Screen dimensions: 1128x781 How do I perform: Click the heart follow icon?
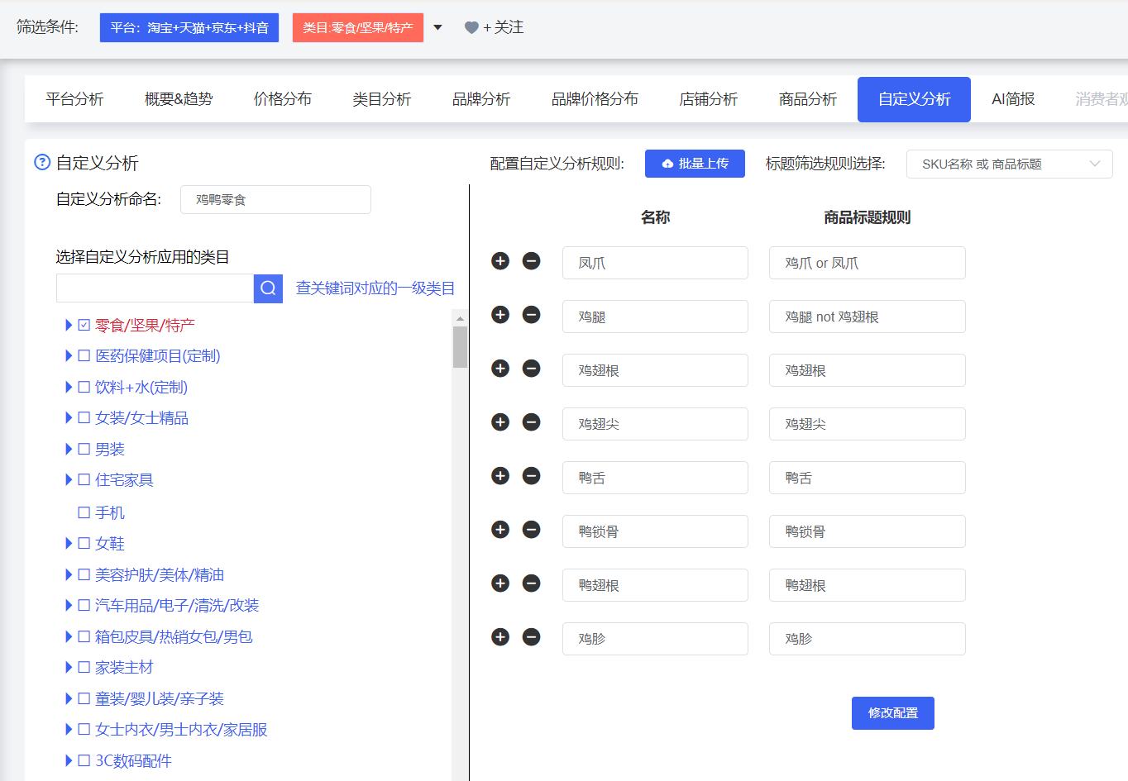click(x=471, y=28)
